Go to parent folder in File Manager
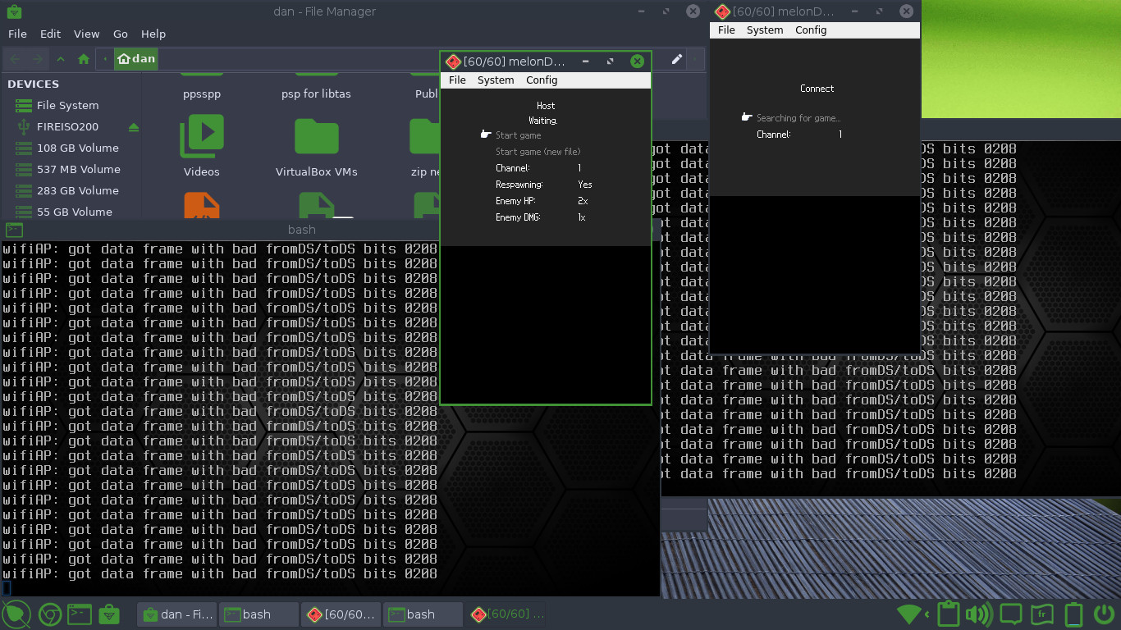This screenshot has width=1121, height=630. click(x=61, y=59)
